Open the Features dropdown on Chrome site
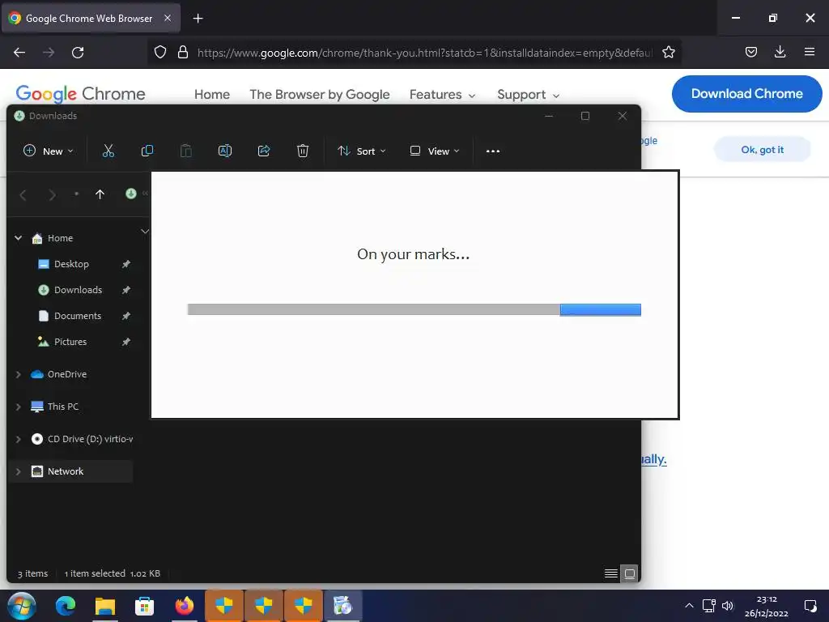829x622 pixels. pos(443,95)
